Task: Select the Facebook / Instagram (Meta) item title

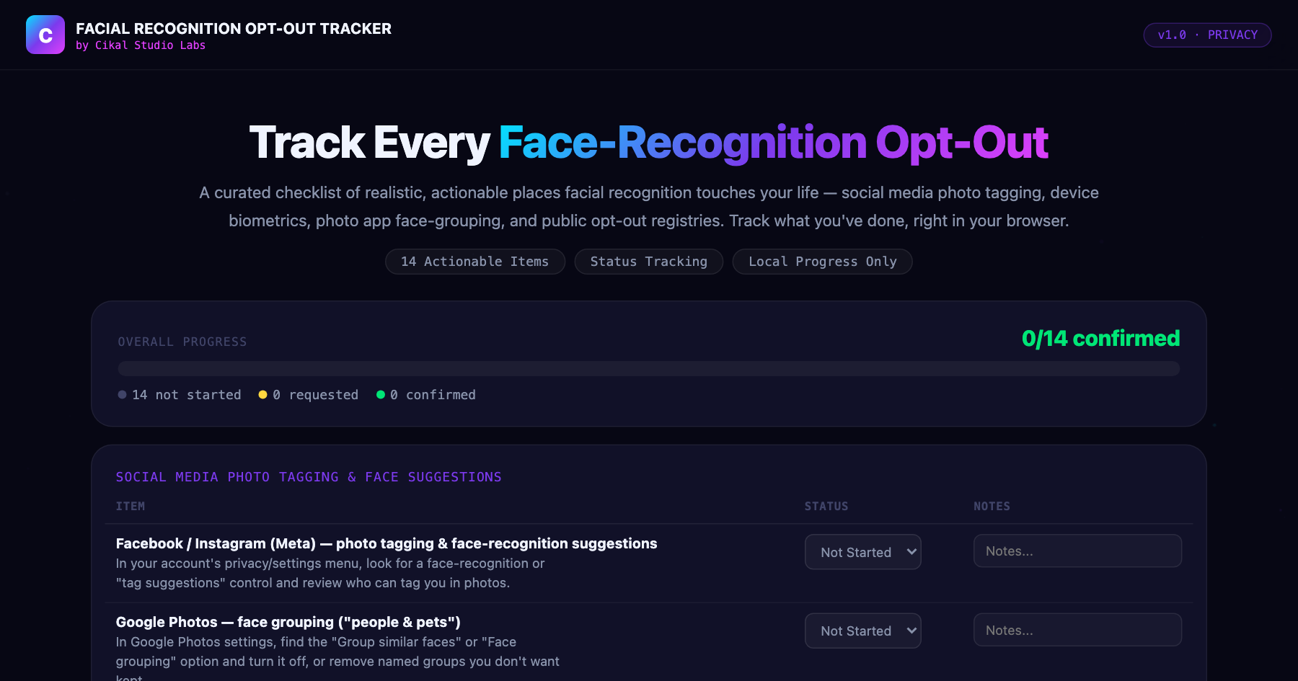Action: click(x=387, y=543)
